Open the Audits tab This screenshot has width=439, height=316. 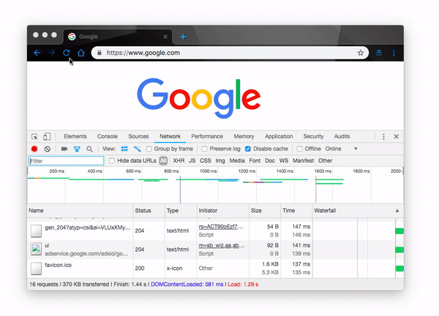coord(342,137)
